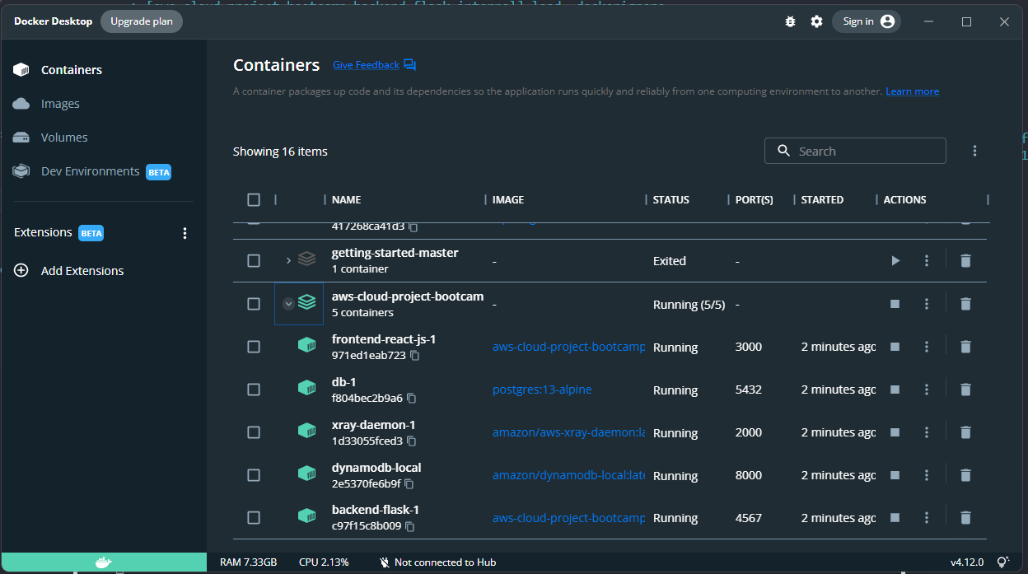Open more actions for aws-cloud-project-bootcamp stack
The width and height of the screenshot is (1028, 574).
[x=927, y=304]
